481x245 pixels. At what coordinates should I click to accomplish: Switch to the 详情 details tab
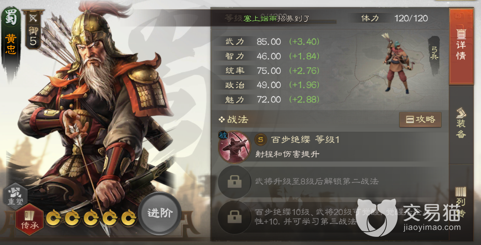click(x=461, y=46)
